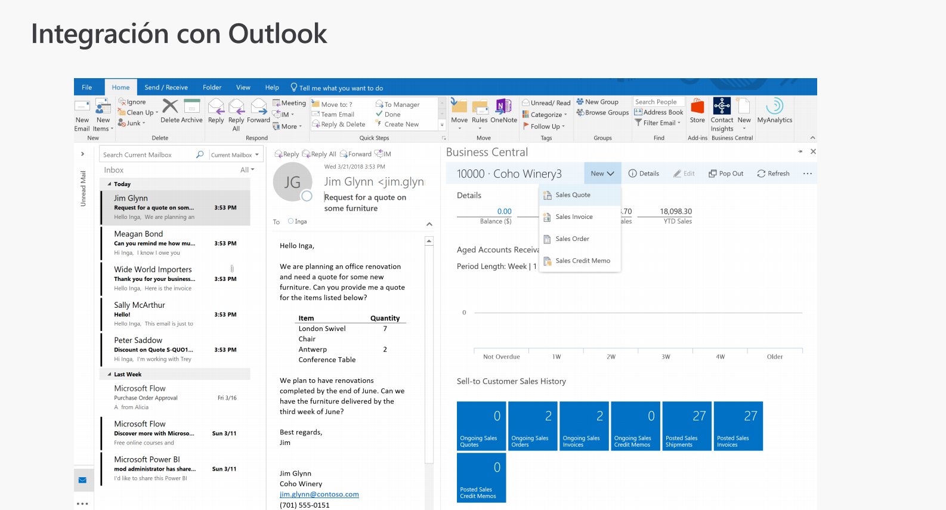Image resolution: width=946 pixels, height=510 pixels.
Task: Click the Reply ribbon icon
Action: point(216,111)
